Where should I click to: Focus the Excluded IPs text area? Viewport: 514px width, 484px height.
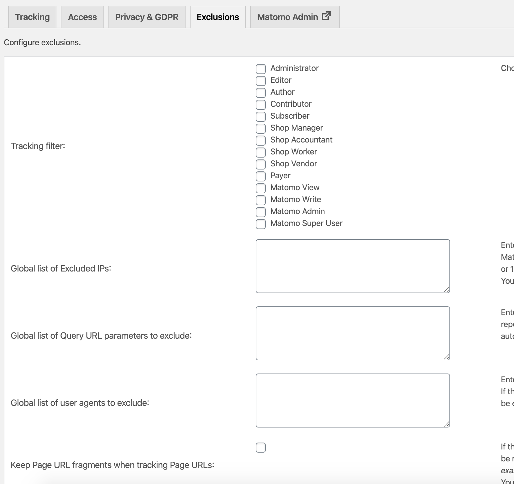click(x=353, y=266)
